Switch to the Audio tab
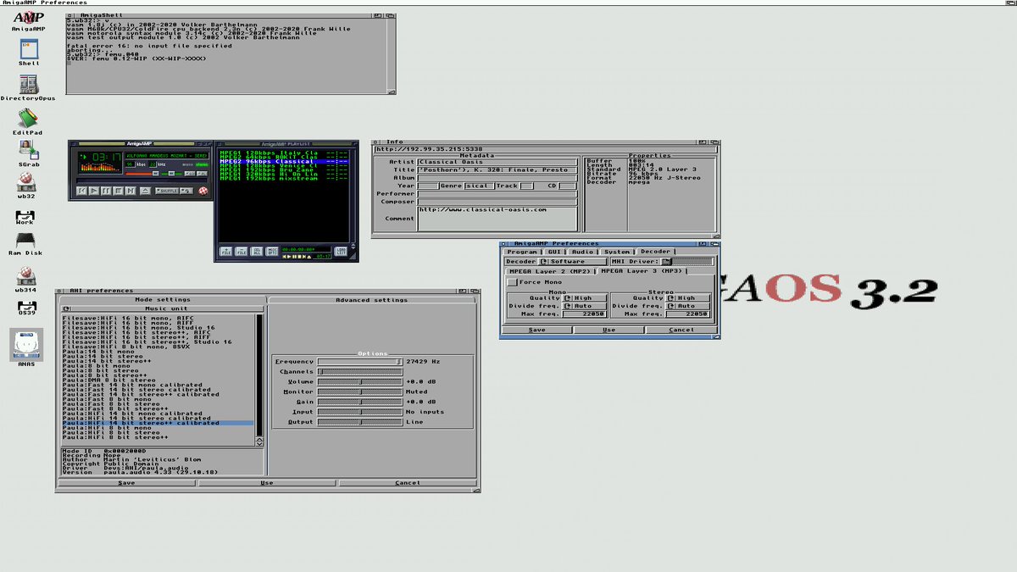The width and height of the screenshot is (1017, 572). pyautogui.click(x=582, y=252)
